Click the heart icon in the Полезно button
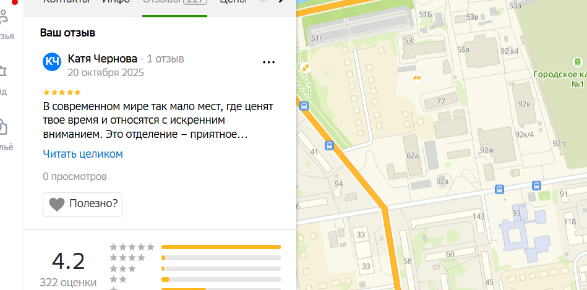This screenshot has width=587, height=290. (57, 204)
